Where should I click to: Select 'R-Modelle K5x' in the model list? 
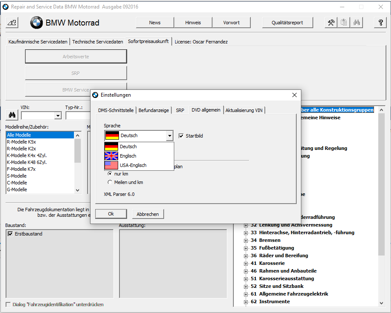[21, 142]
